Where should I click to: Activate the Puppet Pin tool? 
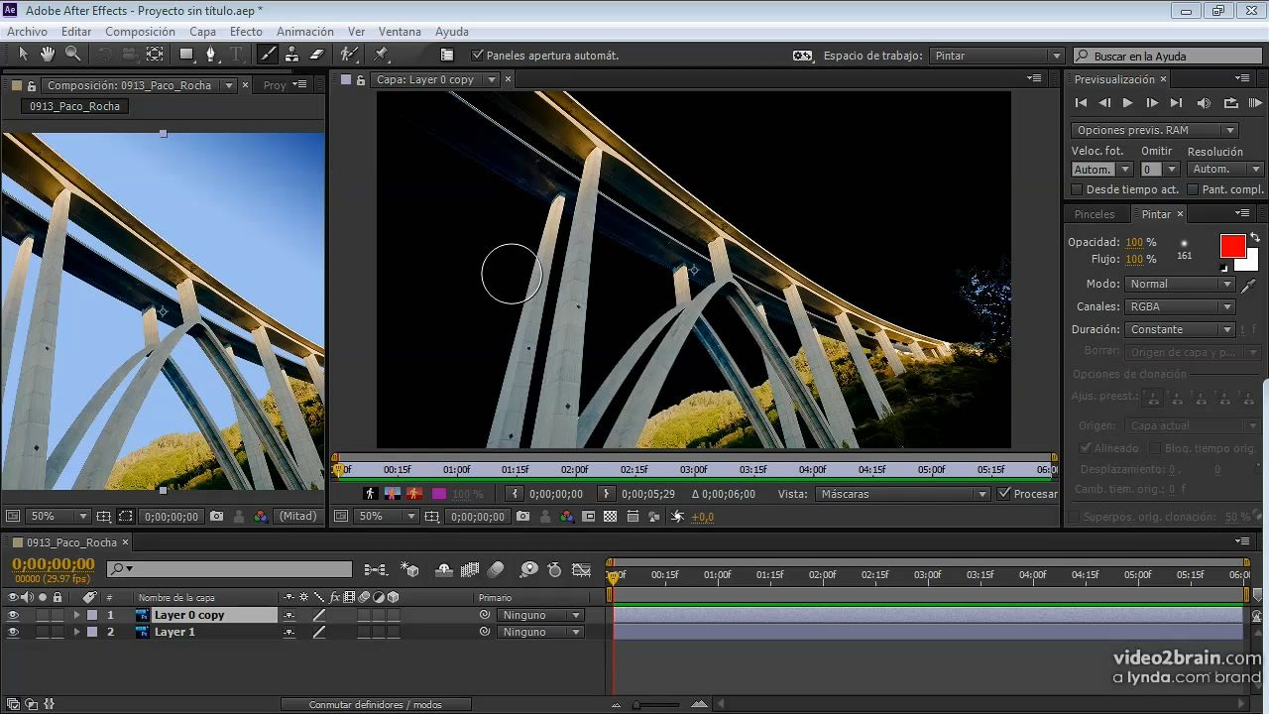382,55
